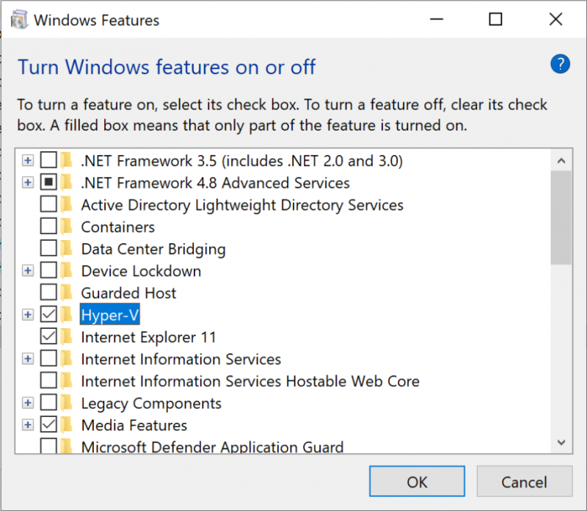Select Internet Information Services Hostable Web Core
Image resolution: width=587 pixels, height=511 pixels.
(x=250, y=381)
